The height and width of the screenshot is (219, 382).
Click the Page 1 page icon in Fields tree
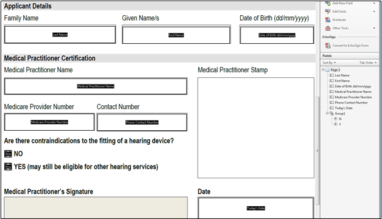327,70
